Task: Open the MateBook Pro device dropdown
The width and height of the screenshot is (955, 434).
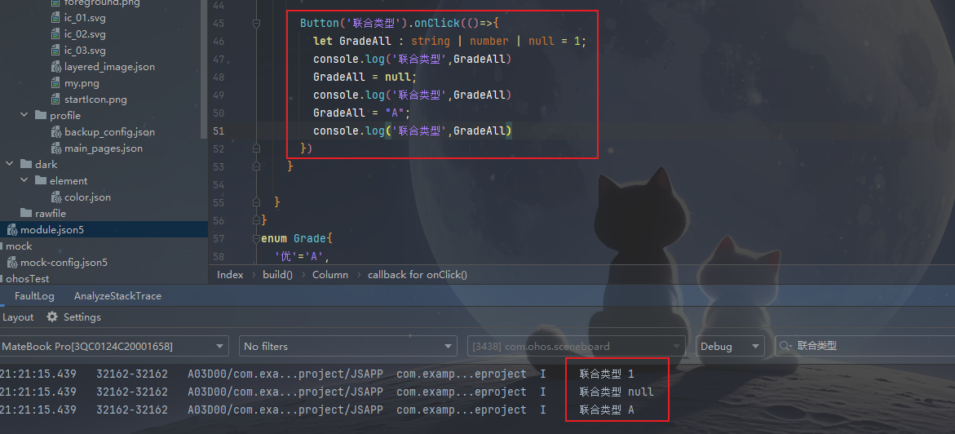Action: 114,346
